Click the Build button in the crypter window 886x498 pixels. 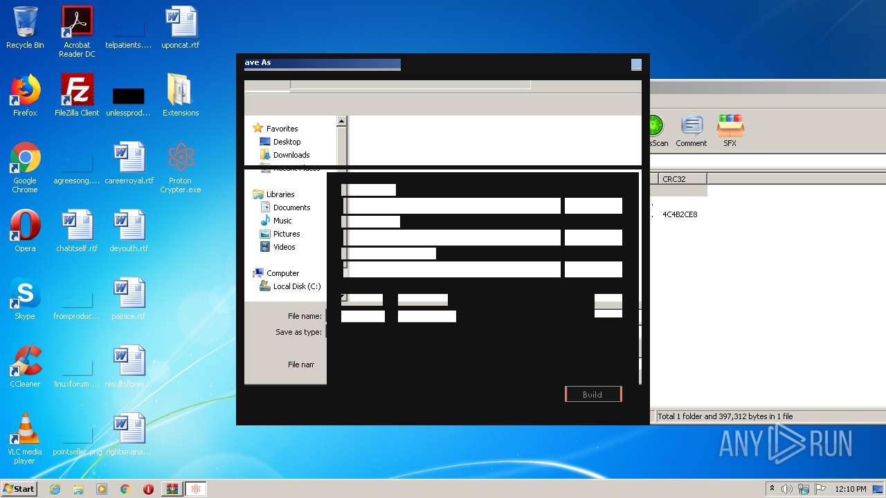pos(593,394)
